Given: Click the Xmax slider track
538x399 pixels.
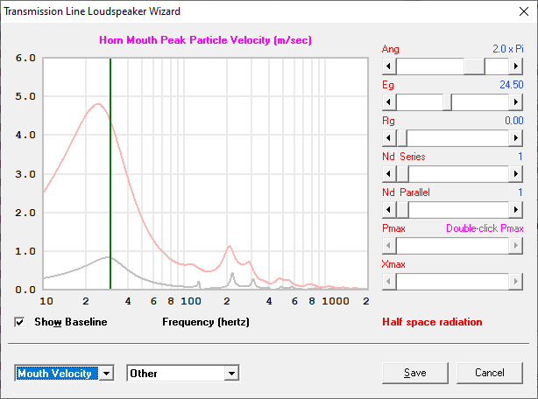Looking at the screenshot, I should tap(452, 282).
